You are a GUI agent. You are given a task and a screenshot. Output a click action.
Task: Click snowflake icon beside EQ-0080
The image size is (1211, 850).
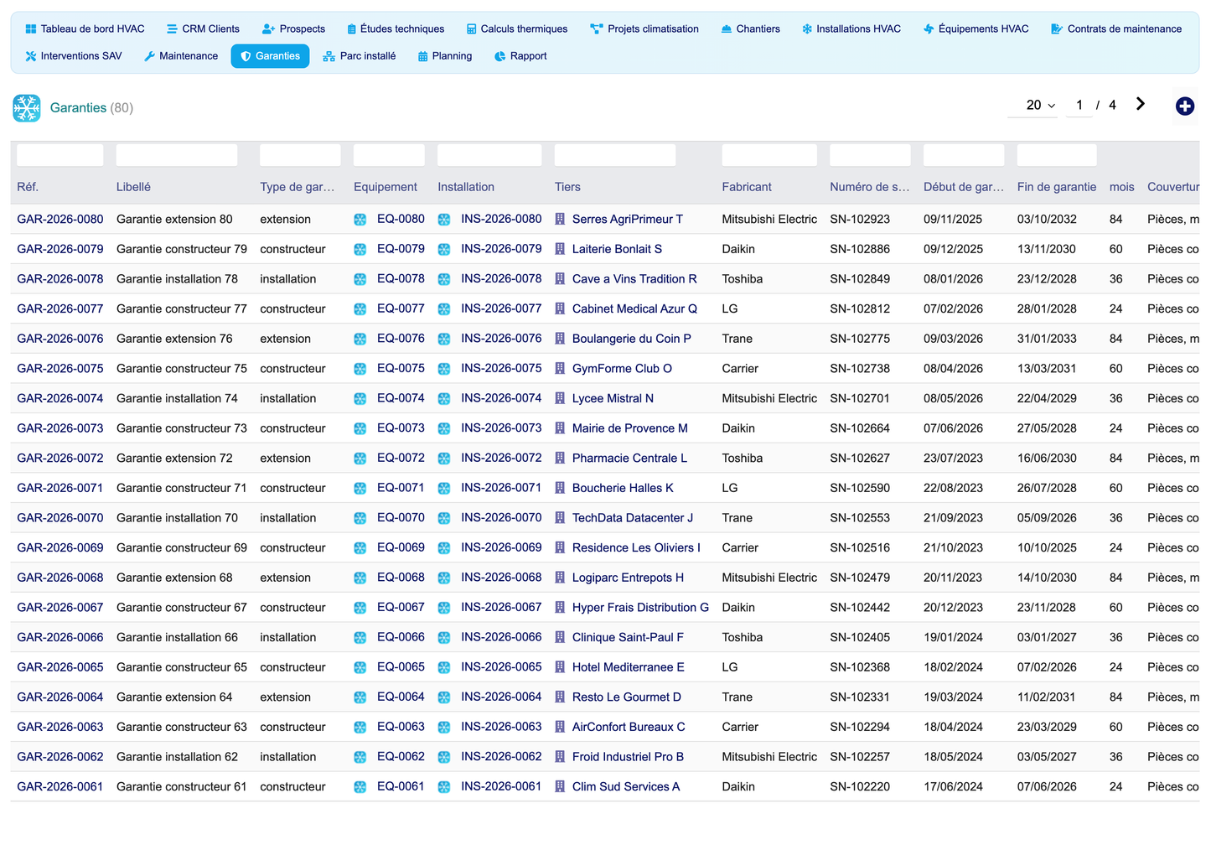click(x=360, y=220)
